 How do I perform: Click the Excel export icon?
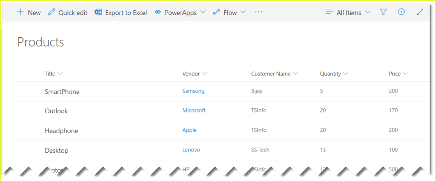click(x=98, y=12)
